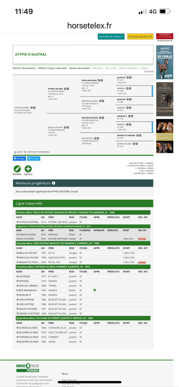179x387 pixels.
Task: Open the 25 Foals advertisement thumbnail
Action: click(x=164, y=62)
